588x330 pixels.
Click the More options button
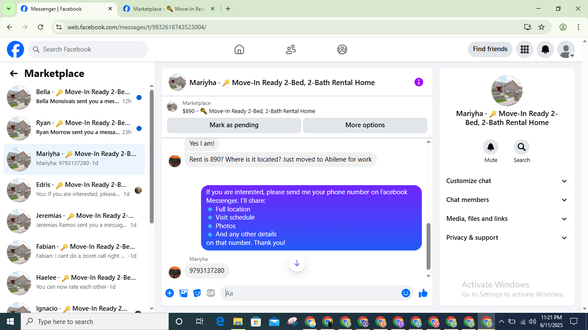[365, 125]
